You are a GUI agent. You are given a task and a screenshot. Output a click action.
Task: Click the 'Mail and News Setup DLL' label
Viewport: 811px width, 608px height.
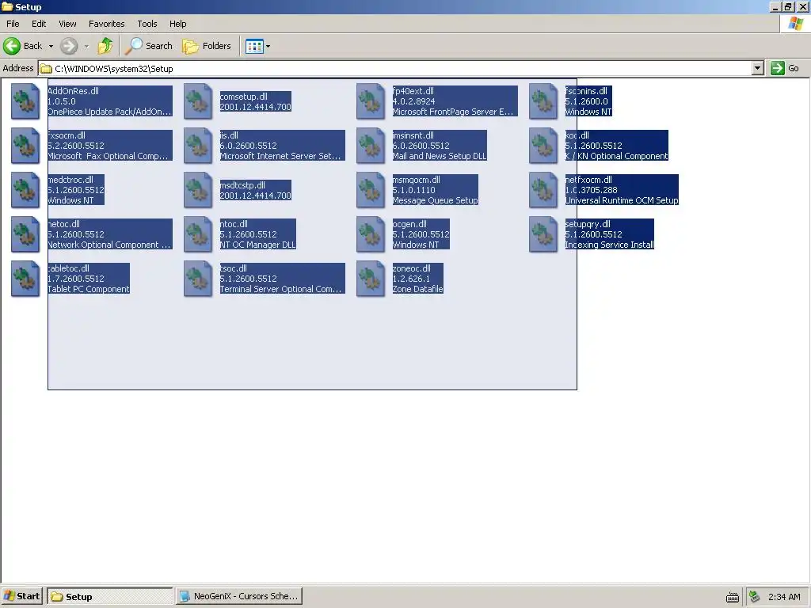pos(440,156)
